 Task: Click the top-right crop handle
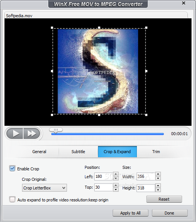[x=146, y=28]
